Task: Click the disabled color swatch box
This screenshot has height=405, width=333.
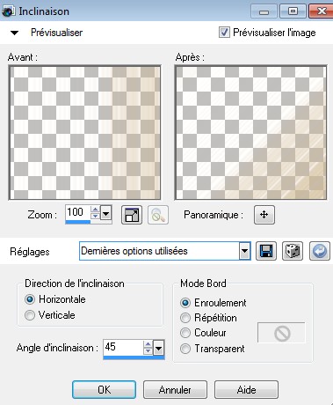Action: tap(281, 333)
